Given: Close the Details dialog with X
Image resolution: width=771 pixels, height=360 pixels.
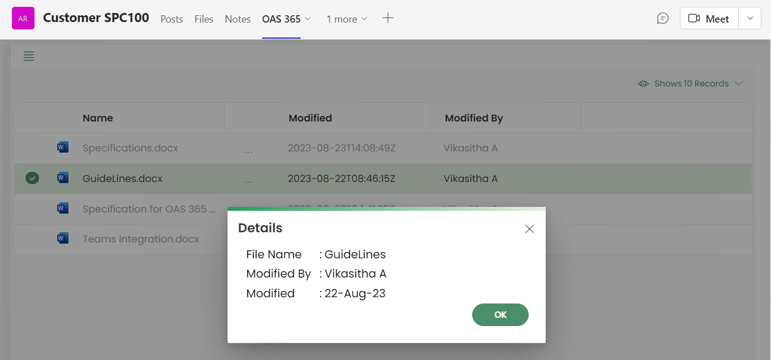Looking at the screenshot, I should coord(529,229).
